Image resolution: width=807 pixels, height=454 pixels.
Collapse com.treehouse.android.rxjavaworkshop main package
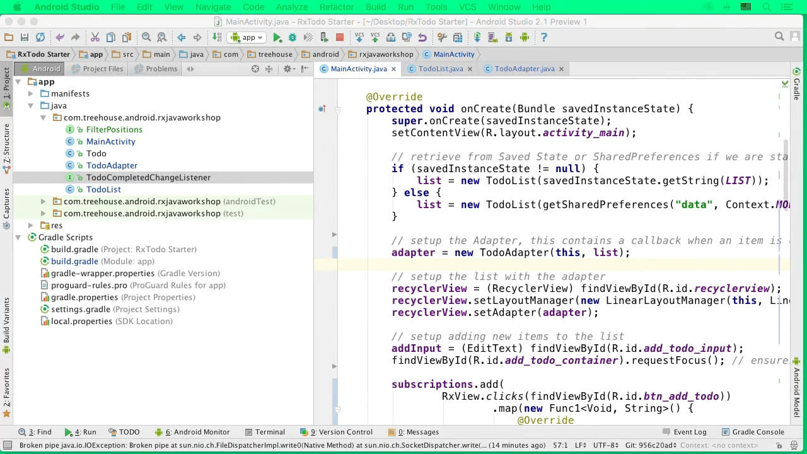[x=43, y=117]
